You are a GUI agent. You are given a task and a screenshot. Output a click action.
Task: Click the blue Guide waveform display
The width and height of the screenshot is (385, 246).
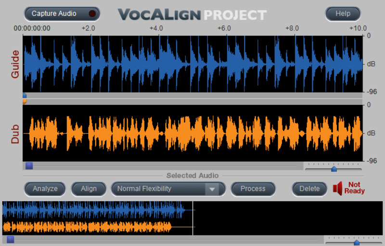click(x=192, y=64)
